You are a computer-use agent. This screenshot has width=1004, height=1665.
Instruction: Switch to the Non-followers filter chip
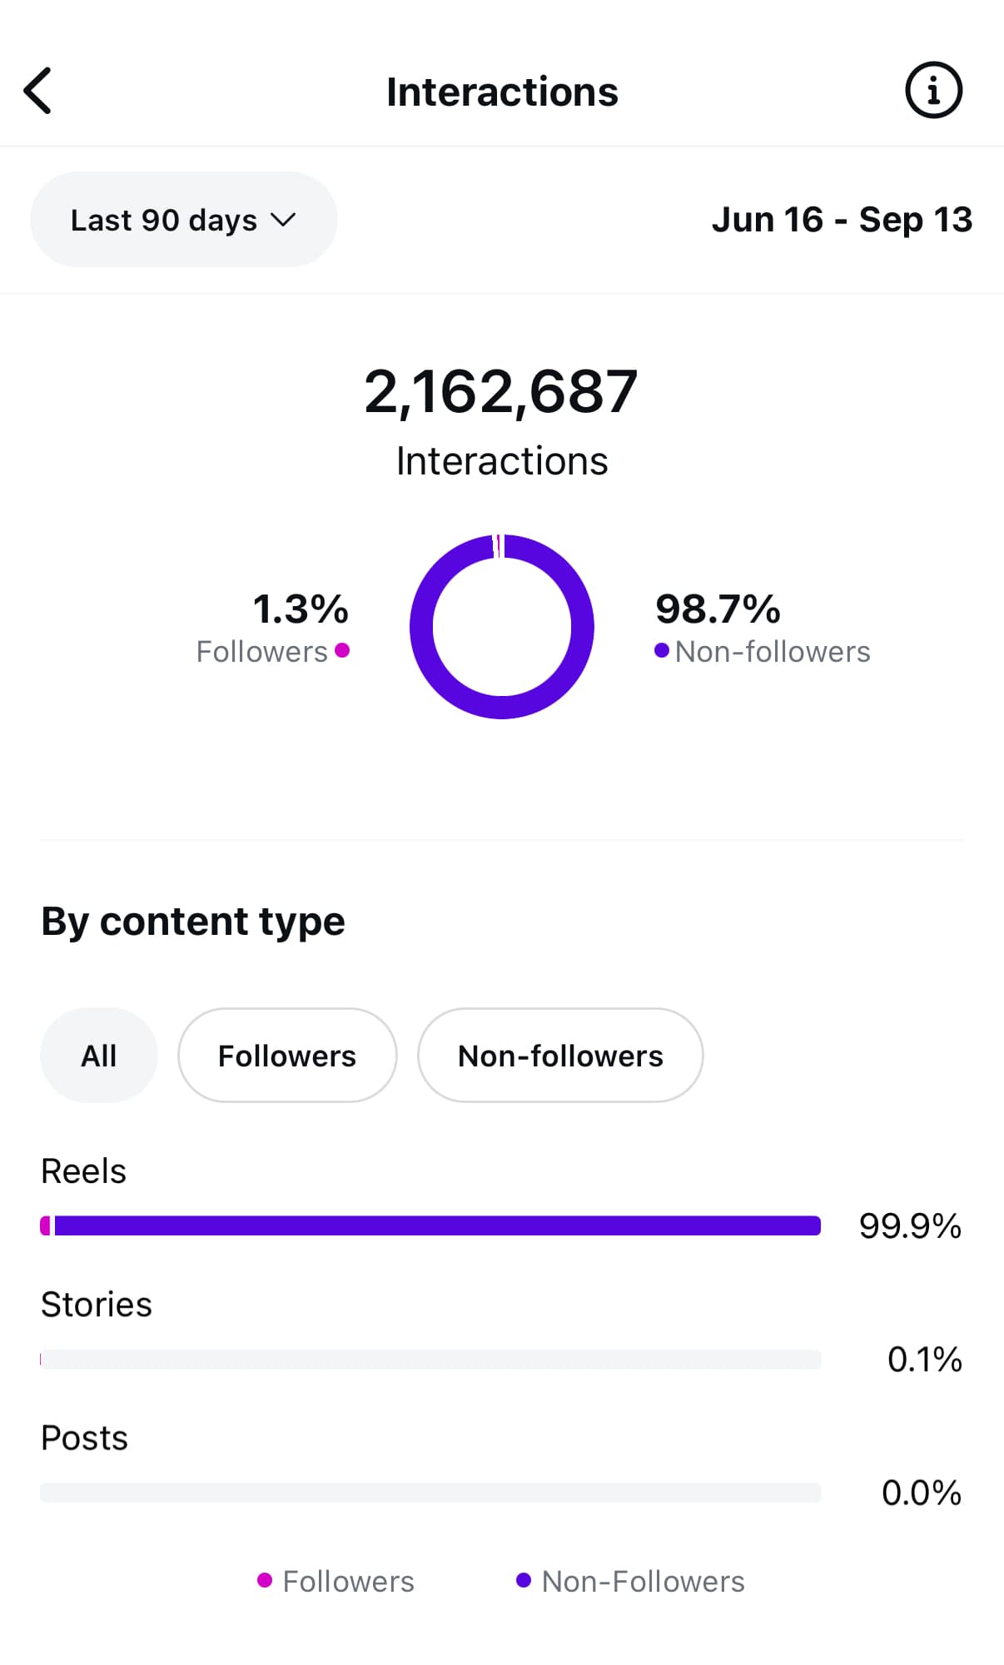pos(560,1056)
